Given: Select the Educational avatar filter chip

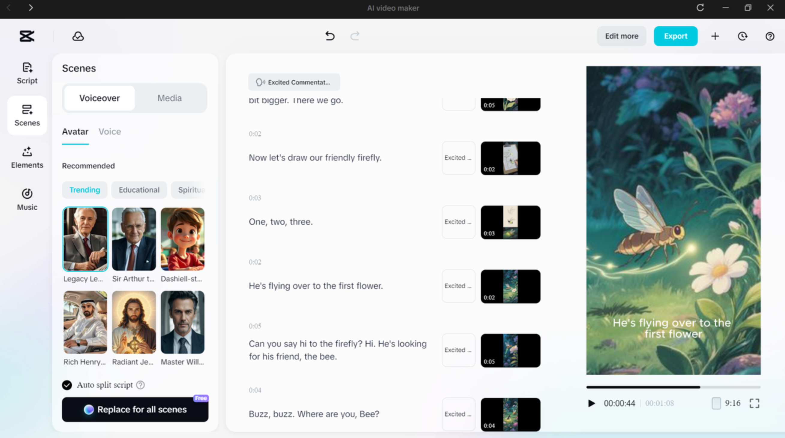Looking at the screenshot, I should [x=139, y=190].
